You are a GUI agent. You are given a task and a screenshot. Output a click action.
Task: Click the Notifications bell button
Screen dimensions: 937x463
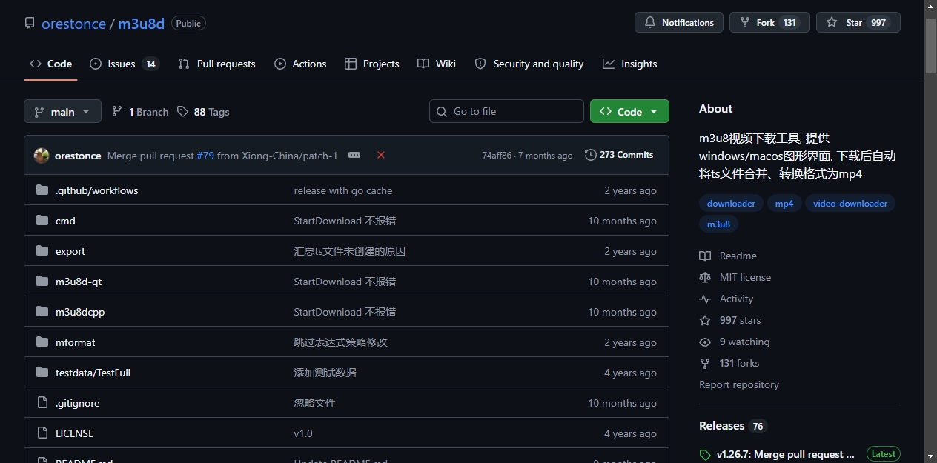click(678, 22)
